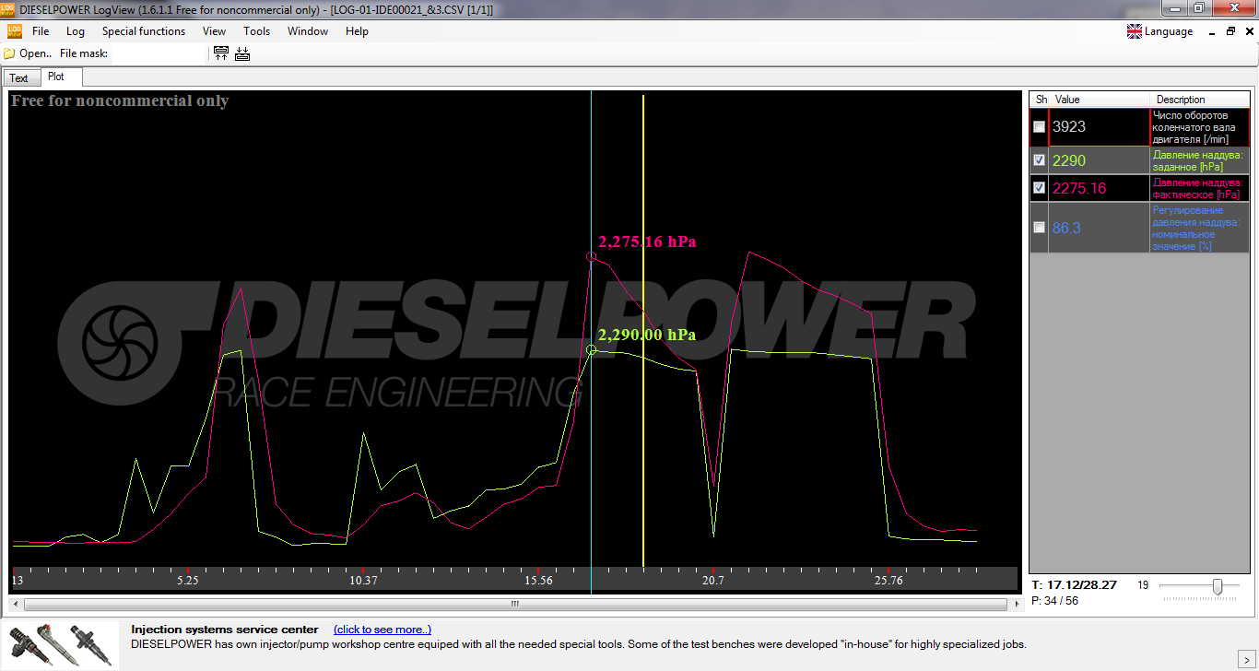Enable the 86.3 boost regulation checkbox
The height and width of the screenshot is (671, 1259).
click(1040, 228)
